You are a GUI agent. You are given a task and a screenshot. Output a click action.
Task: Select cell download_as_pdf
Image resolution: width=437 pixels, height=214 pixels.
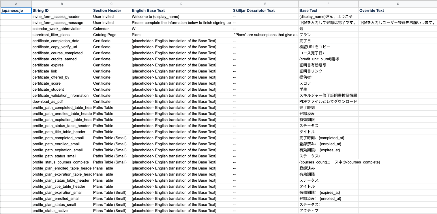pyautogui.click(x=62, y=102)
